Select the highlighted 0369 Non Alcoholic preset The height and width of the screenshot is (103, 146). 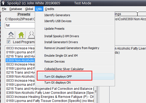[x=20, y=60]
